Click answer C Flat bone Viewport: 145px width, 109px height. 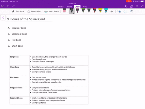point(14,40)
